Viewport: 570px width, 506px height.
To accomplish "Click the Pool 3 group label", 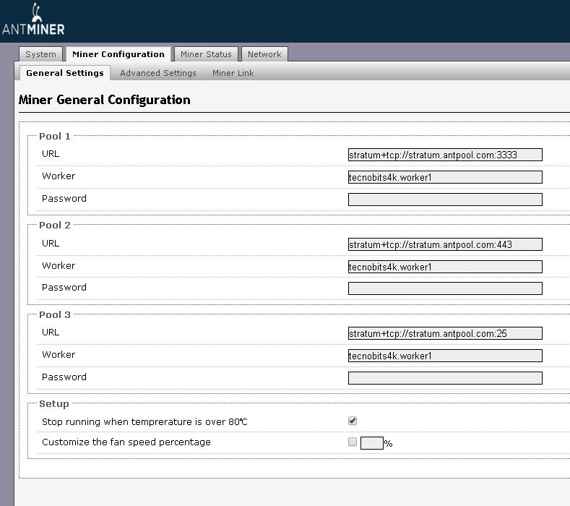I will 54,314.
